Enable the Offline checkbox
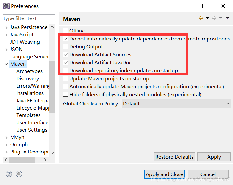 66,31
